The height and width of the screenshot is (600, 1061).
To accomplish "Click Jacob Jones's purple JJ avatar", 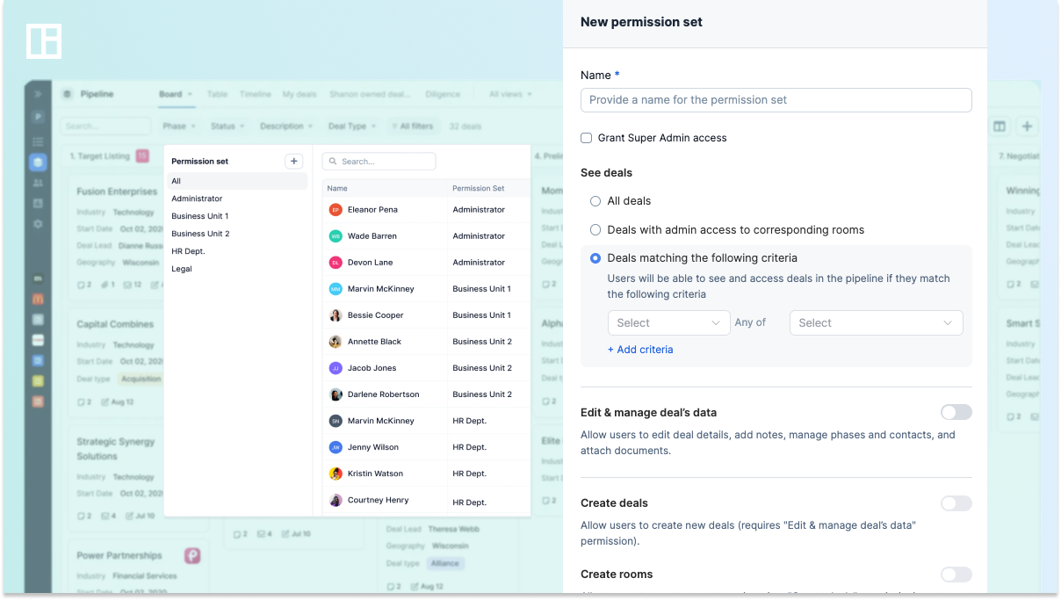I will [336, 368].
